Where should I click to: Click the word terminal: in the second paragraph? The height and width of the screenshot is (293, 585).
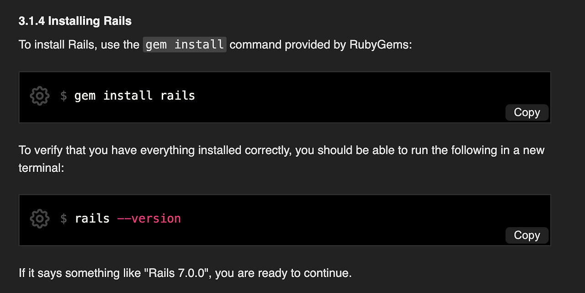pos(42,168)
